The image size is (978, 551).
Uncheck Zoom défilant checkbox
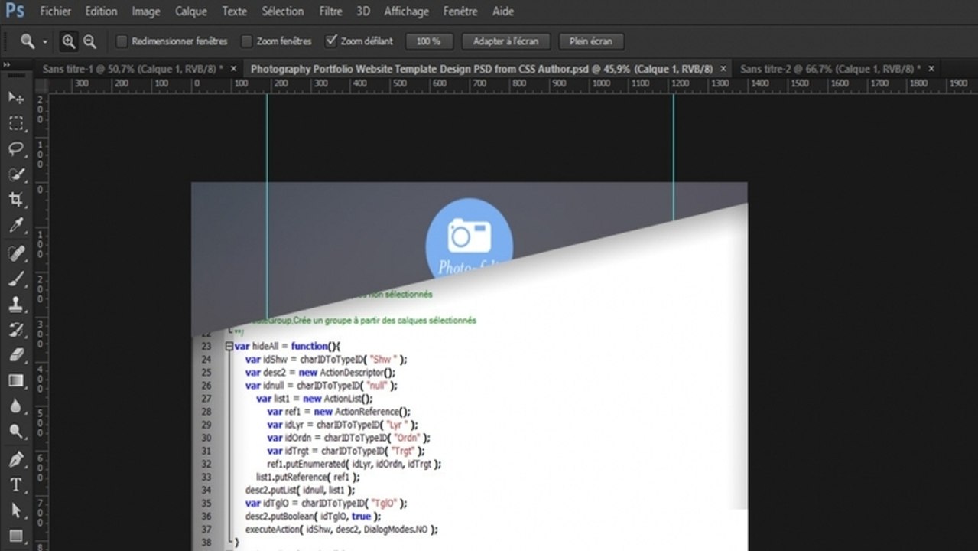331,41
